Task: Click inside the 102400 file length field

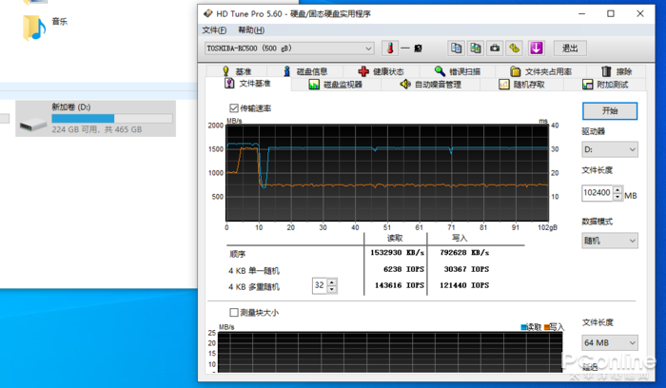Action: (596, 193)
